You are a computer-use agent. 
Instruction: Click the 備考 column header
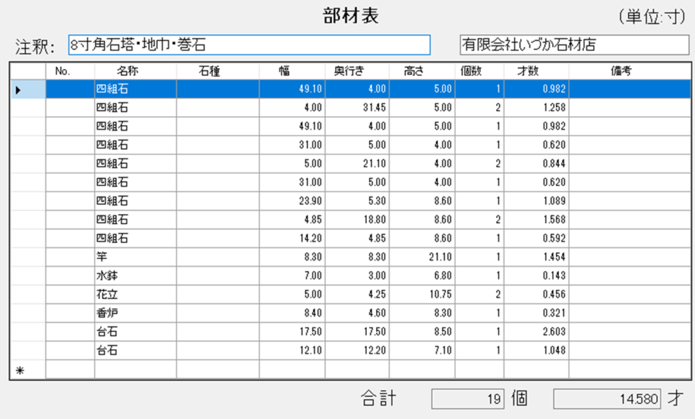(621, 71)
